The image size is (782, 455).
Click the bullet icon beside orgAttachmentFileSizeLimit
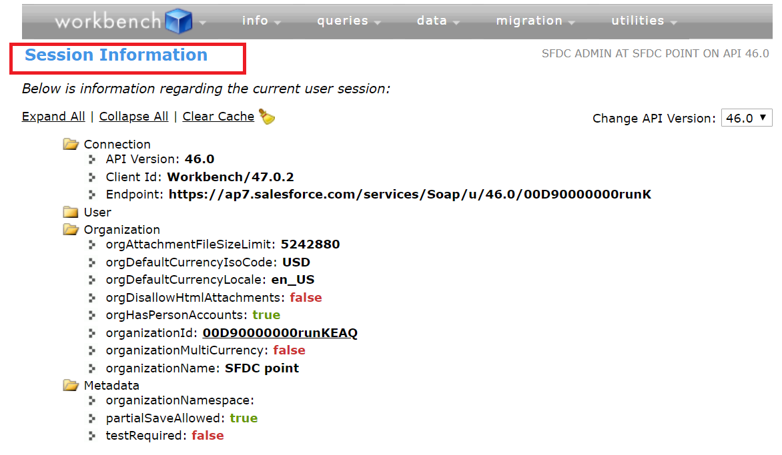(92, 244)
